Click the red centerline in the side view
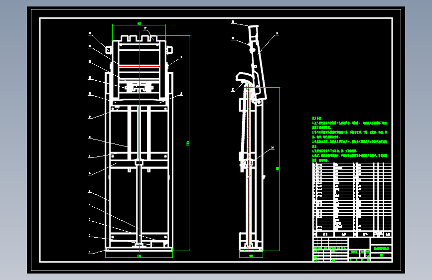The height and width of the screenshot is (280, 432). click(249, 169)
